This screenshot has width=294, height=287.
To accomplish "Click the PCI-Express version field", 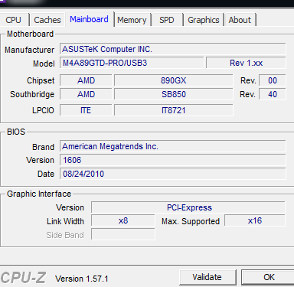I will pyautogui.click(x=188, y=207).
